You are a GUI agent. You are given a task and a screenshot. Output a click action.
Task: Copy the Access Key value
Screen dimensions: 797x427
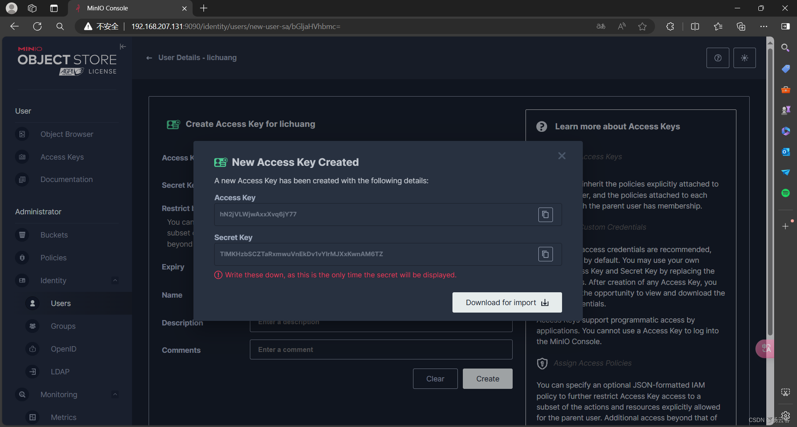click(x=545, y=214)
